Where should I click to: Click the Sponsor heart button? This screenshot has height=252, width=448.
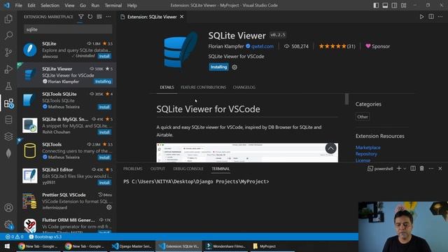(x=377, y=46)
